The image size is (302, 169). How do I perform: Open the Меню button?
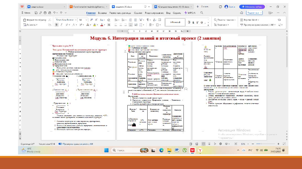tap(26, 13)
